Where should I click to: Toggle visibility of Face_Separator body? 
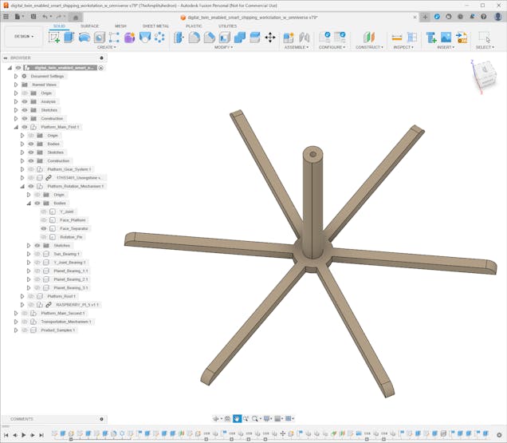pyautogui.click(x=44, y=228)
